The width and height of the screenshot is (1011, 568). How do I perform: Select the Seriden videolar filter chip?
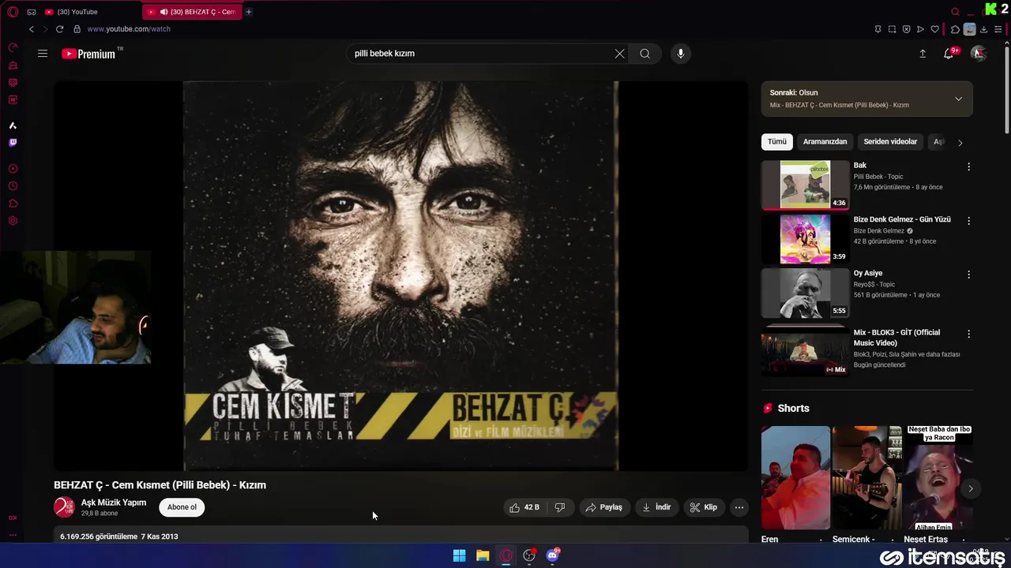point(890,142)
